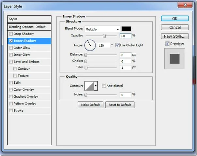197x156 pixels.
Task: Click the Cancel button
Action: pyautogui.click(x=175, y=27)
